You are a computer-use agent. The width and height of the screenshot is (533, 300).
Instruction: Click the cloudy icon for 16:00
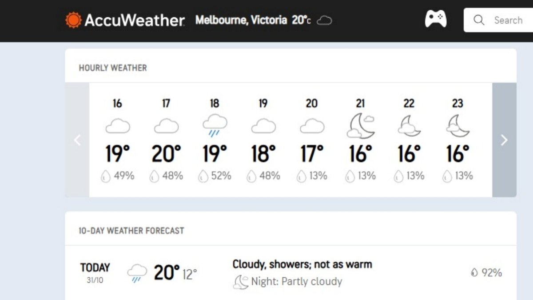pos(118,125)
